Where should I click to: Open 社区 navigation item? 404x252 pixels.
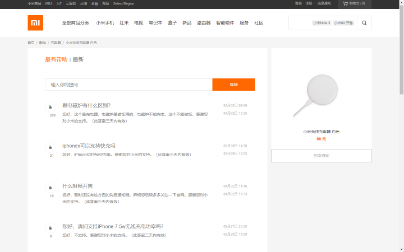tap(259, 23)
